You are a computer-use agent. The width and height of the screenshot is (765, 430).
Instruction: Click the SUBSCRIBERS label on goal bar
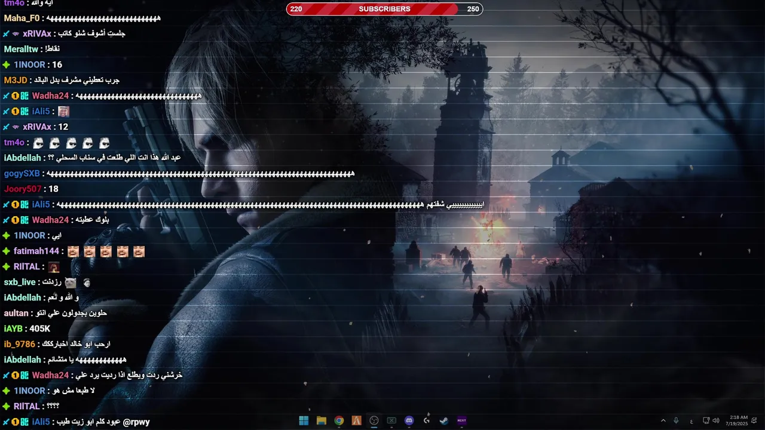384,9
